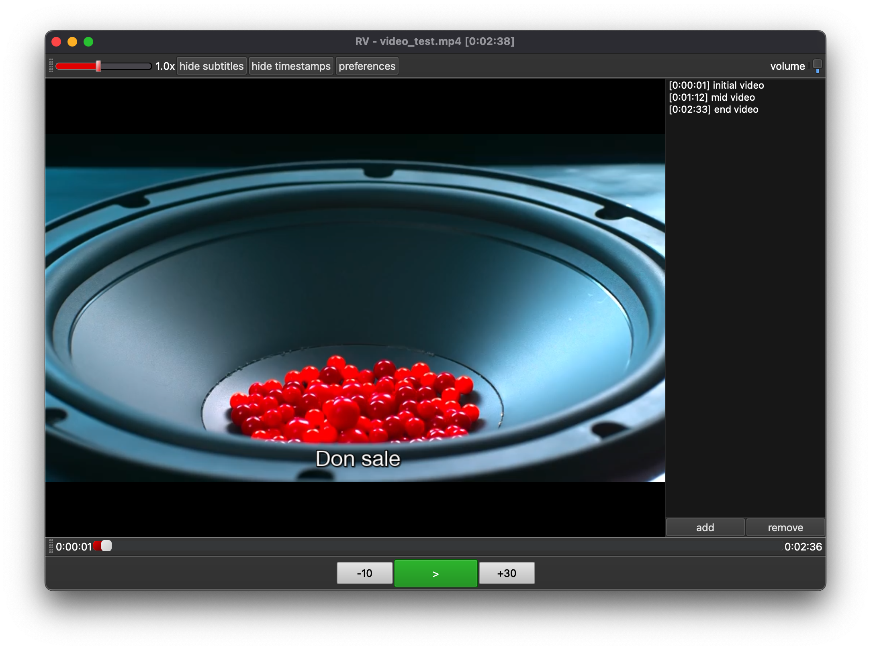Click the elapsed time 0:00:01 label
This screenshot has height=650, width=871.
[74, 547]
